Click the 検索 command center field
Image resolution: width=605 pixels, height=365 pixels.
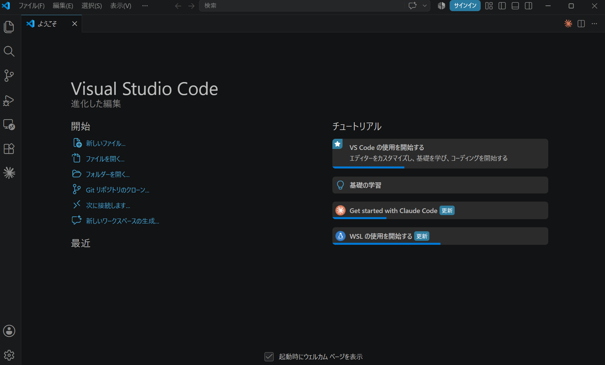302,6
